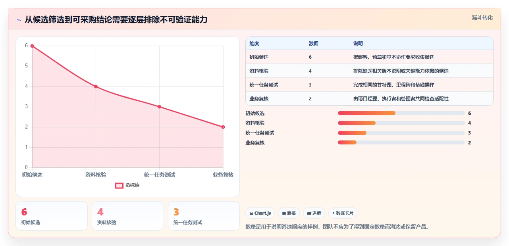509x246 pixels.
Task: Click the x-axis label 资料核验
Action: [96, 175]
